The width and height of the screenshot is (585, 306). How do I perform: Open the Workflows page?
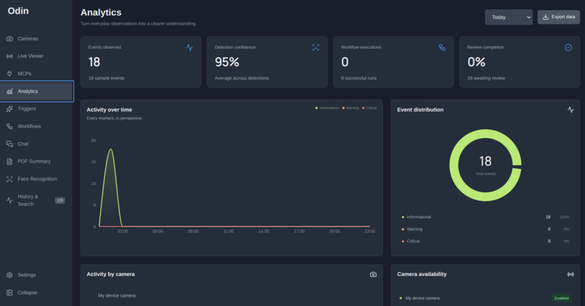36,126
